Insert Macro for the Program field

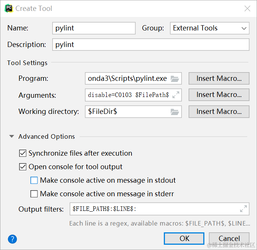point(219,79)
